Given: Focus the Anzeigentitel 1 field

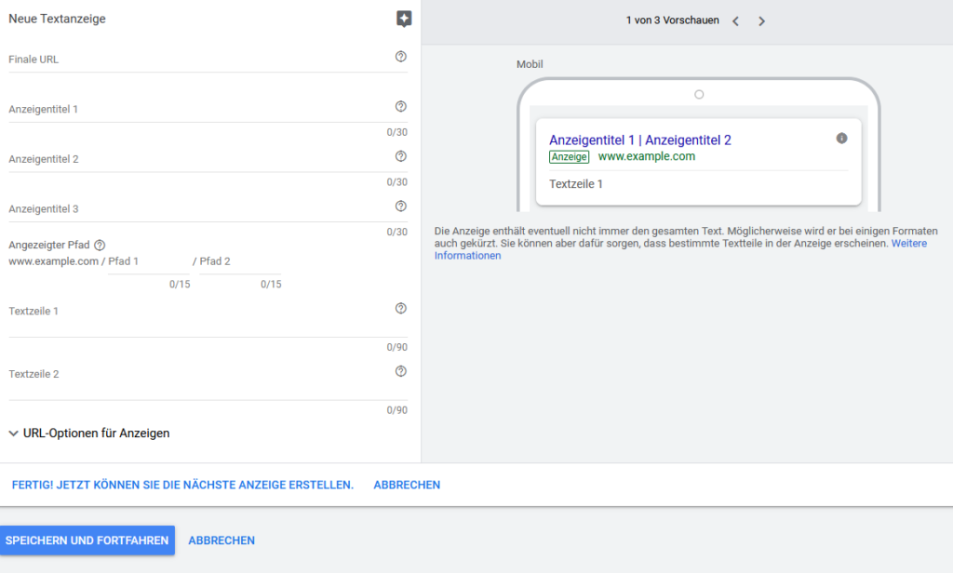Looking at the screenshot, I should pyautogui.click(x=195, y=110).
